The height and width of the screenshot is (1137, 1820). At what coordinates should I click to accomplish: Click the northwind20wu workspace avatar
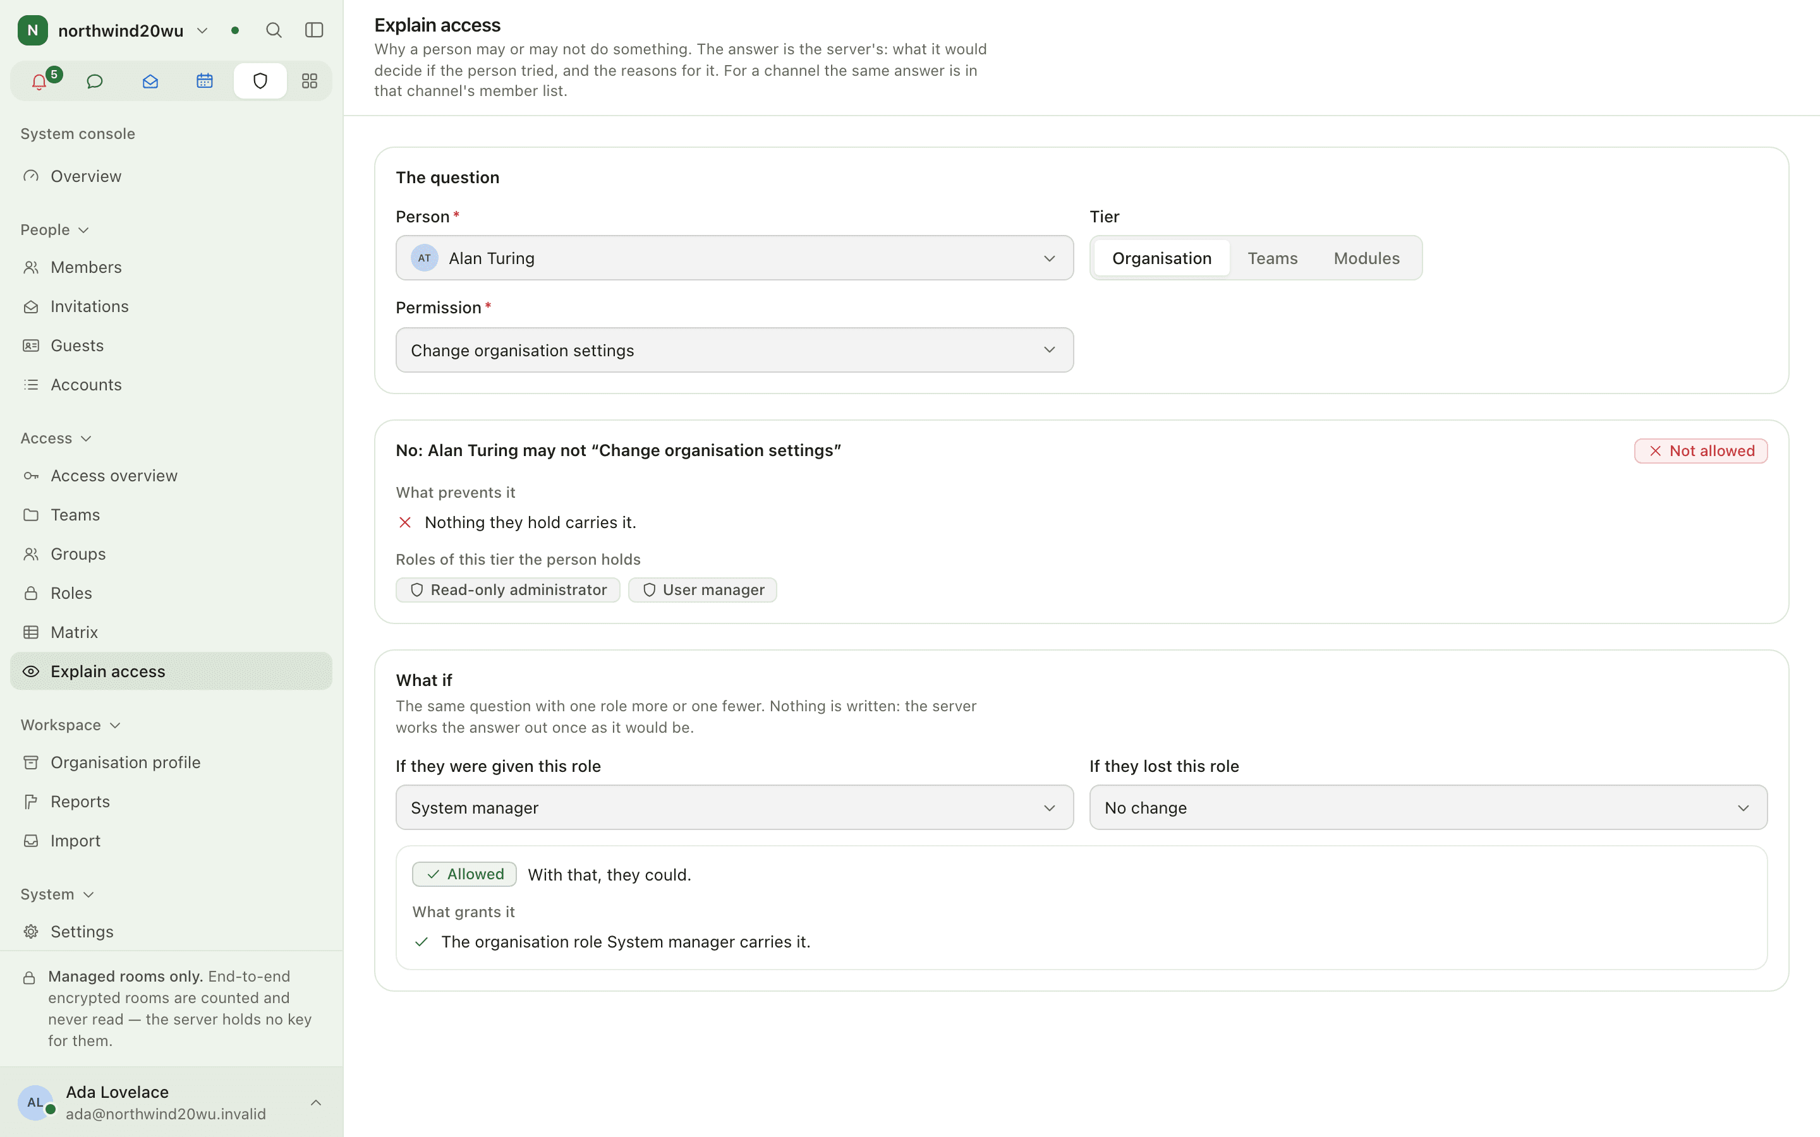pos(32,30)
